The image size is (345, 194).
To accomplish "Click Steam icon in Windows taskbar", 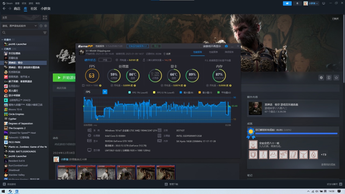I will (10, 191).
